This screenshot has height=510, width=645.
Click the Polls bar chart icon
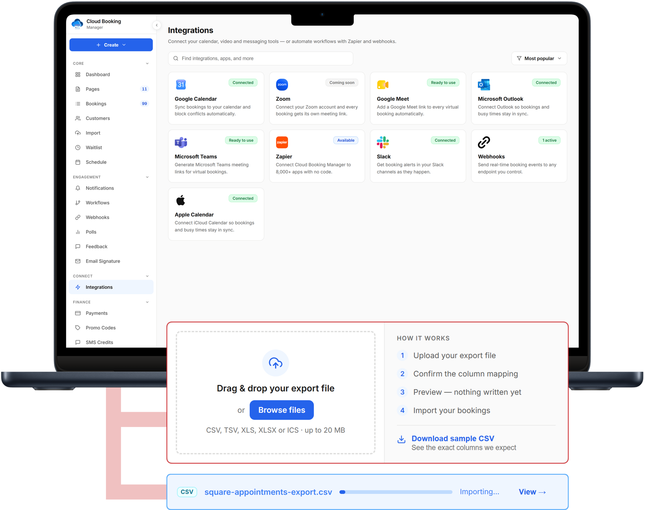click(78, 232)
